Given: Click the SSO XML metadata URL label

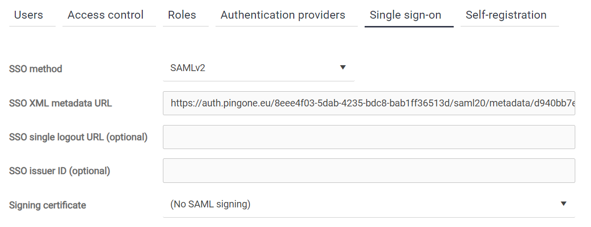Looking at the screenshot, I should tap(61, 103).
